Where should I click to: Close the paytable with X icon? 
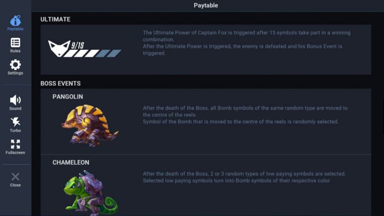pyautogui.click(x=15, y=177)
